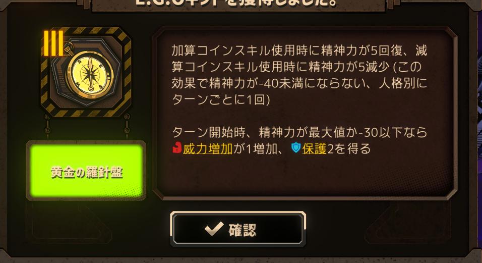
Task: Confirm with the 確認 button
Action: [238, 229]
